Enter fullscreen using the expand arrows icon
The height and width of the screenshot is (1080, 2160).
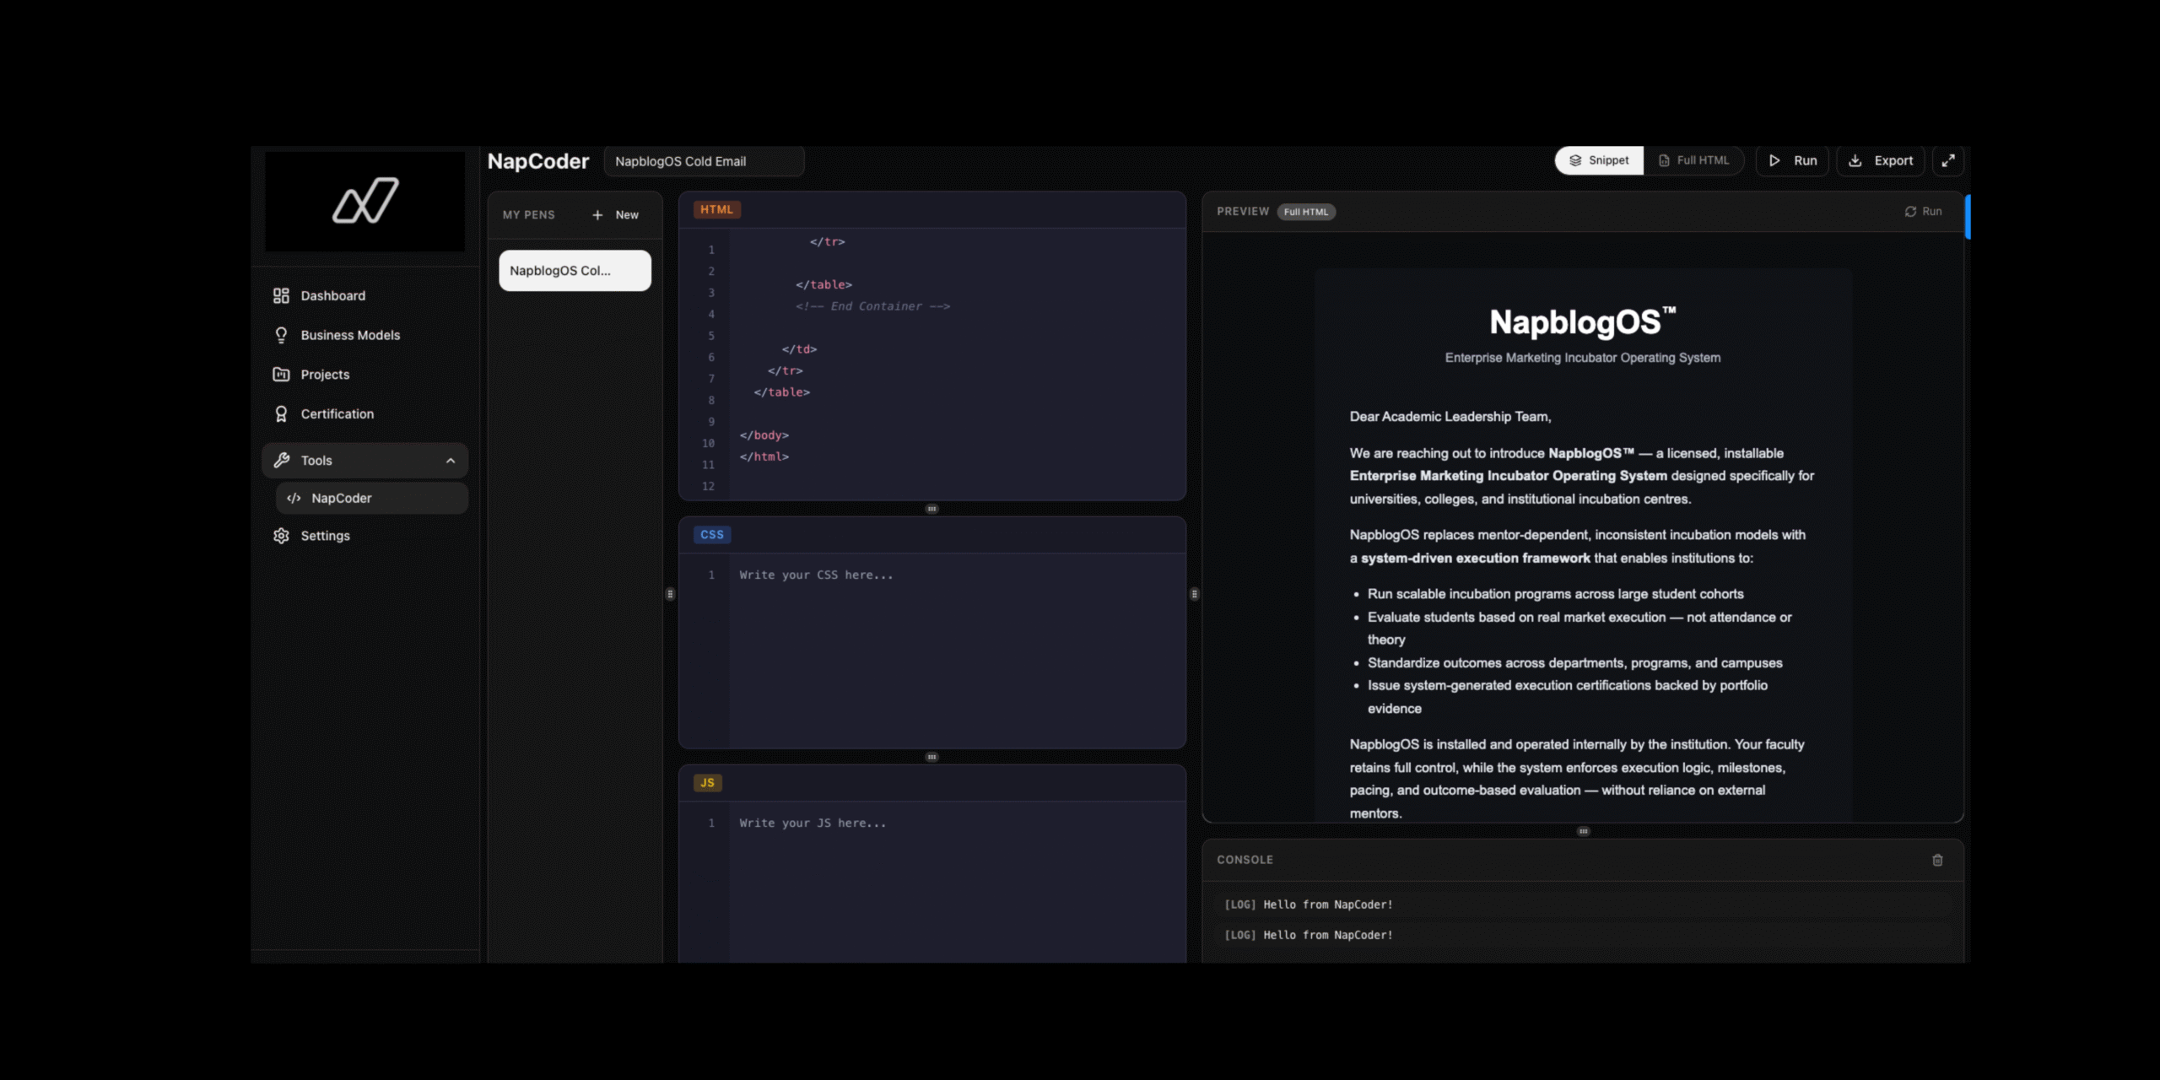coord(1948,160)
